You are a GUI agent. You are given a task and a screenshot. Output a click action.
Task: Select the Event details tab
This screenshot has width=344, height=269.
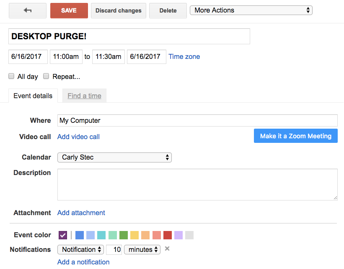pyautogui.click(x=33, y=96)
